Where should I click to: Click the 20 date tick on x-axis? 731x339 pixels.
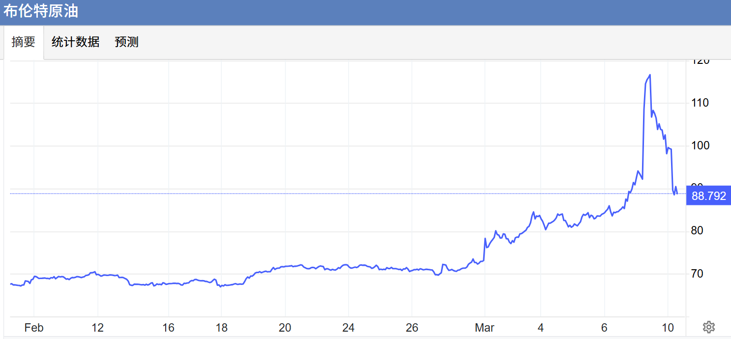pyautogui.click(x=285, y=328)
